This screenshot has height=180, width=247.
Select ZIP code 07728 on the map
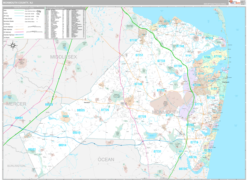coord(142,117)
